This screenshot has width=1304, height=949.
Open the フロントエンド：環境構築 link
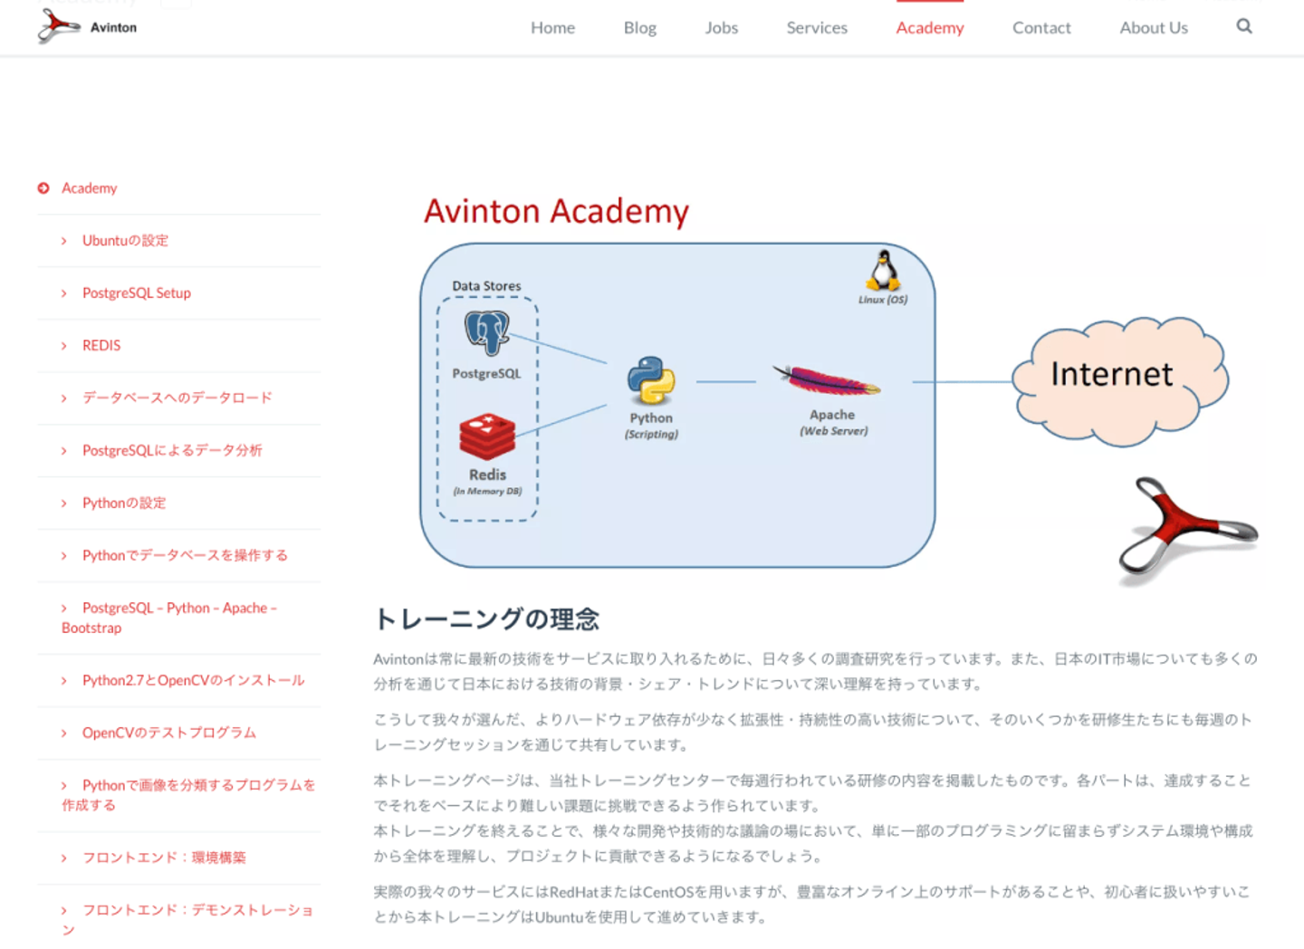pyautogui.click(x=164, y=858)
